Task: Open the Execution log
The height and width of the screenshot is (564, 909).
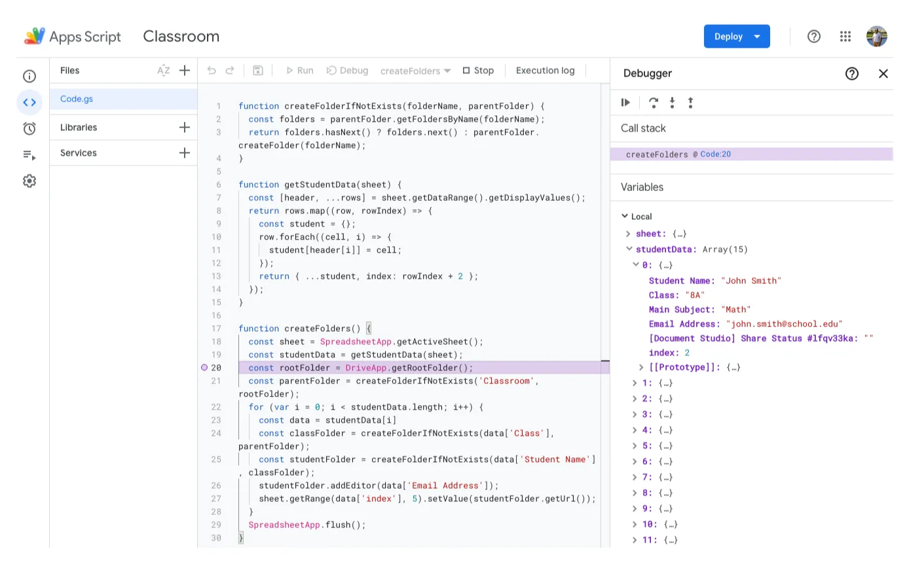Action: tap(545, 70)
